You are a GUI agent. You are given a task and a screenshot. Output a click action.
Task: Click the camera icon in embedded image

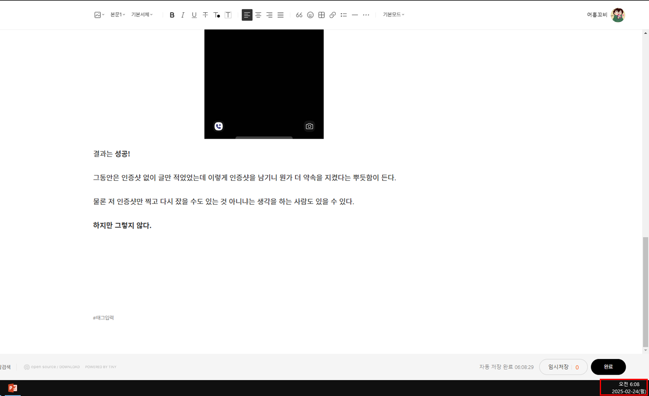(310, 126)
